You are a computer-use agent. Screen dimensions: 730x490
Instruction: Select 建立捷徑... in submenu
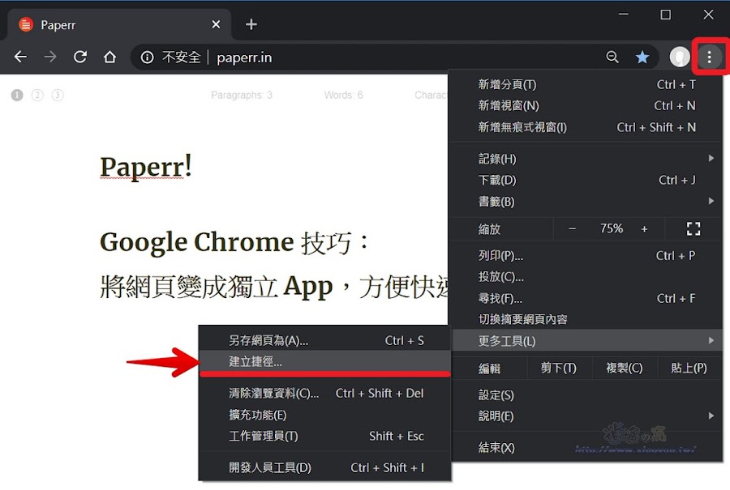pyautogui.click(x=325, y=362)
